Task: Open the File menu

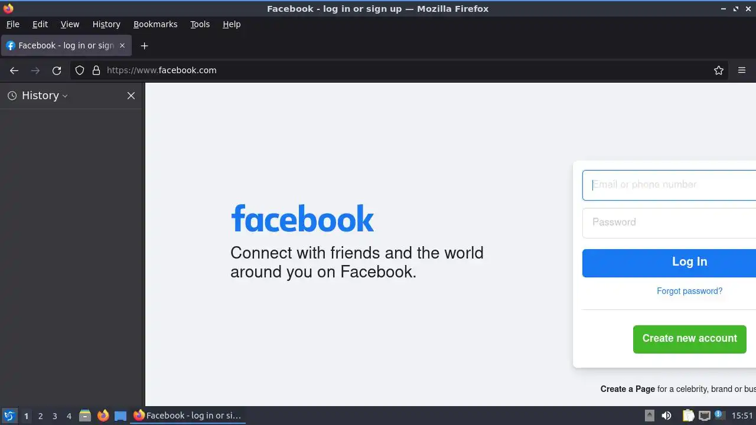Action: tap(13, 24)
